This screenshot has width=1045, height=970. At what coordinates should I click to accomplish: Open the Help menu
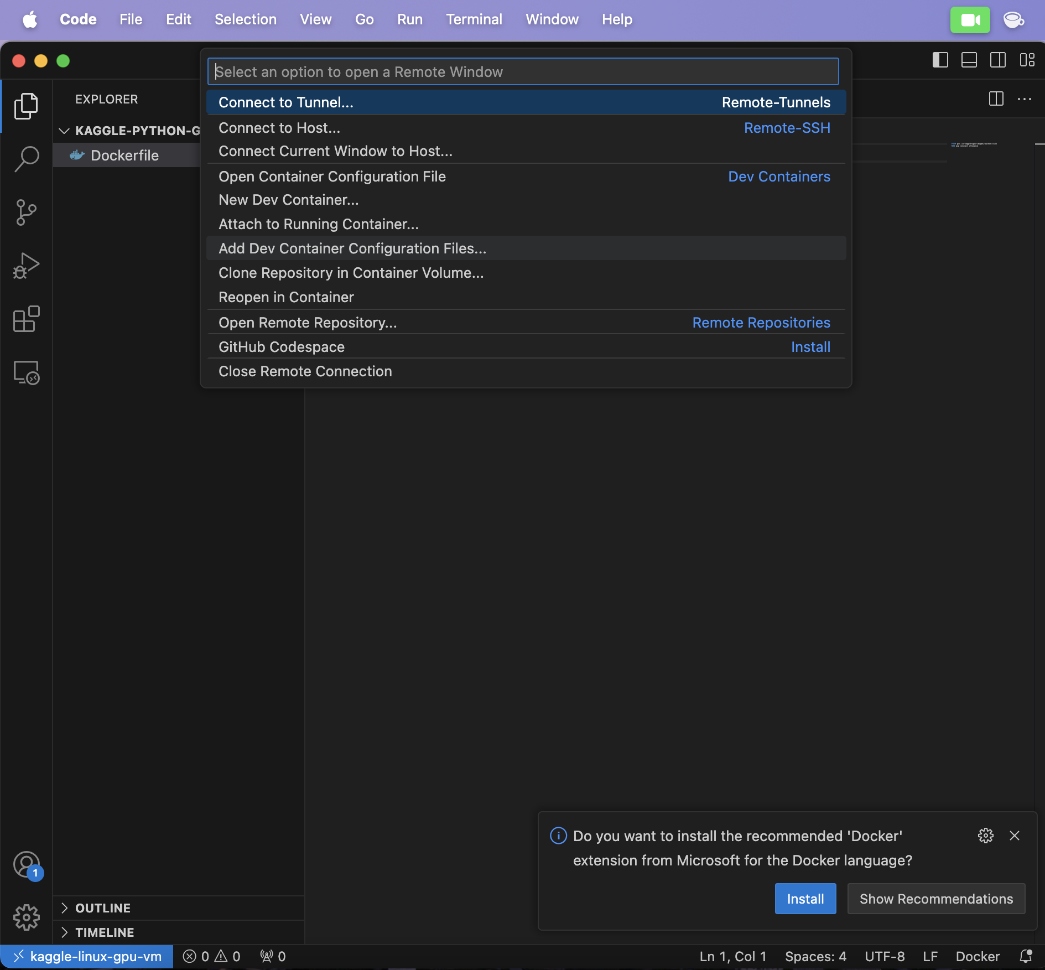click(x=617, y=19)
